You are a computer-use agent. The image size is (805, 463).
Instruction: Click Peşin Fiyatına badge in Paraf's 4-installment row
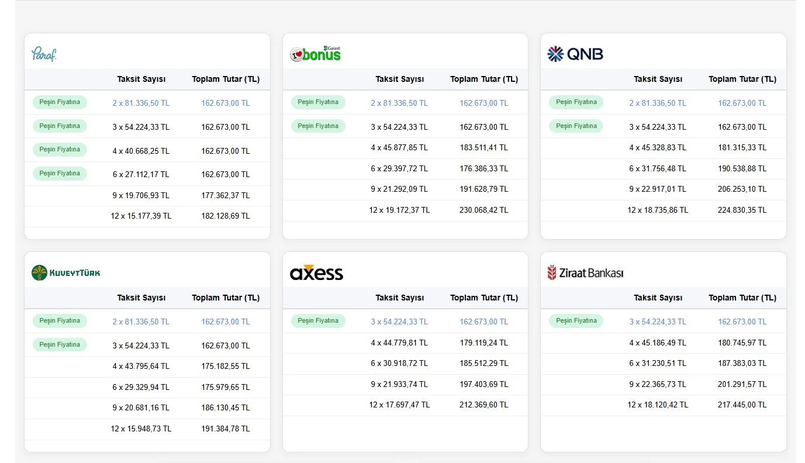(x=60, y=150)
